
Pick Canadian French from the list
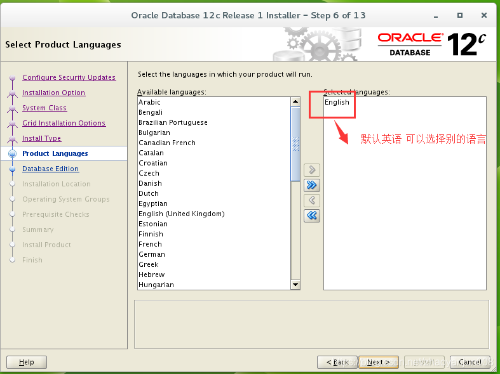click(x=214, y=143)
